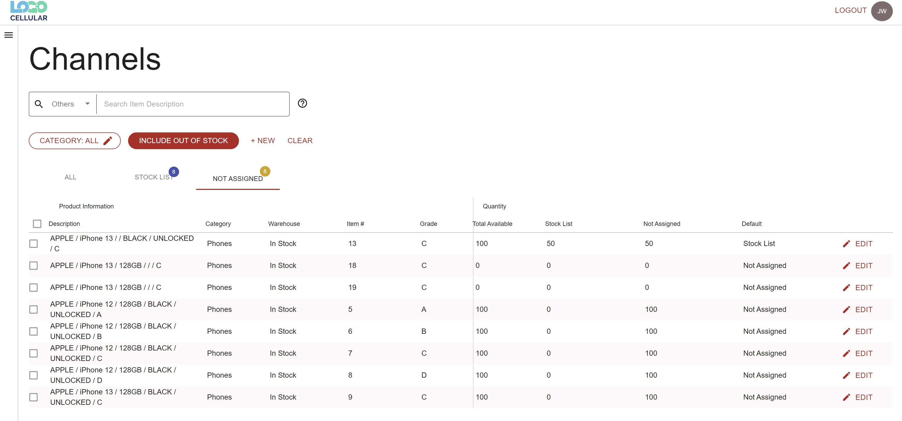Click edit pencil icon for item 13
The image size is (902, 421).
pyautogui.click(x=846, y=244)
